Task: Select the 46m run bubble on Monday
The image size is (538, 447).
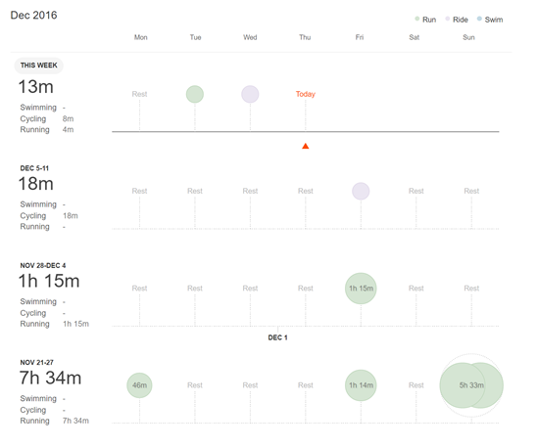Action: point(139,385)
